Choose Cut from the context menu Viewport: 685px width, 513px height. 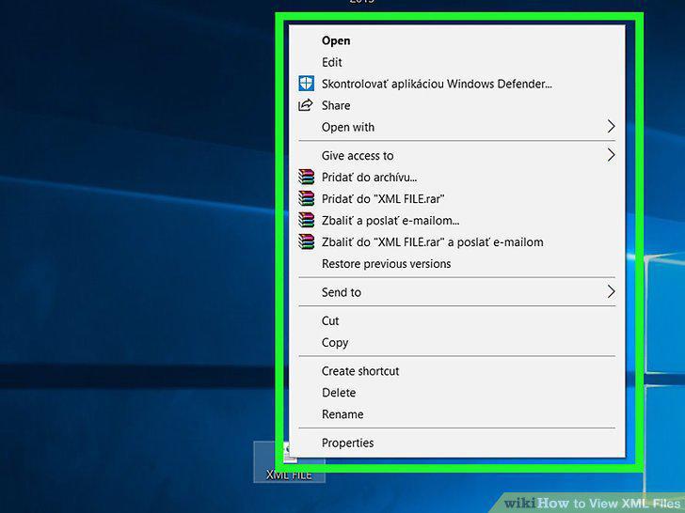pyautogui.click(x=330, y=320)
